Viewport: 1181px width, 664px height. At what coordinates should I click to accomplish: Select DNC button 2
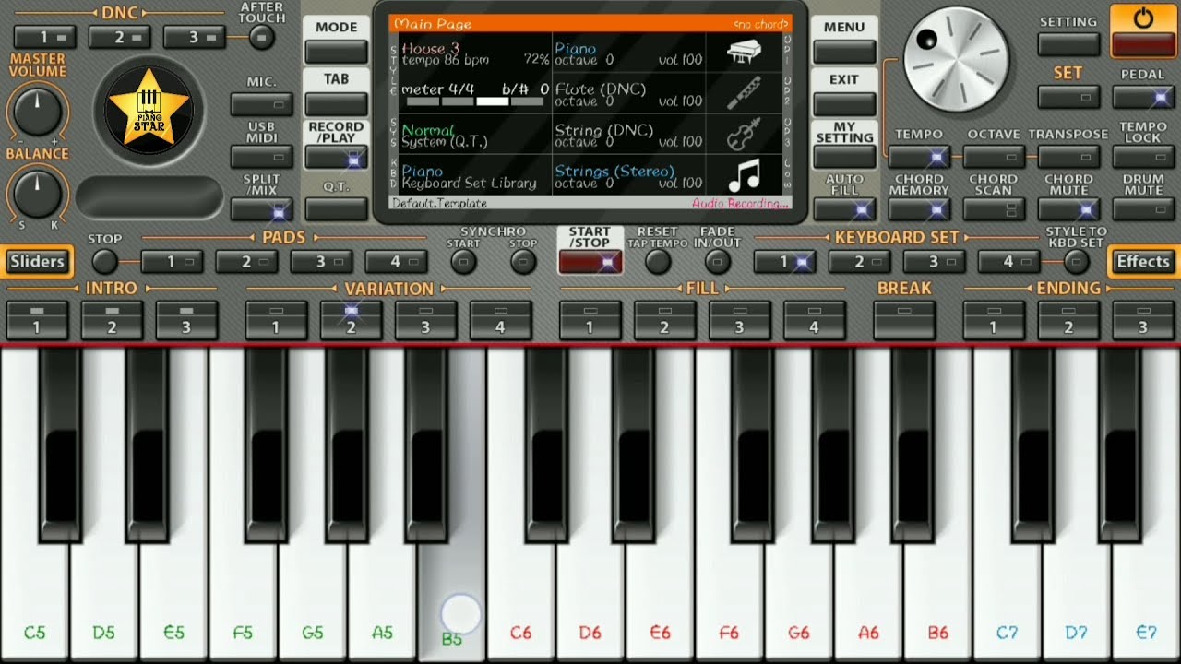coord(119,38)
